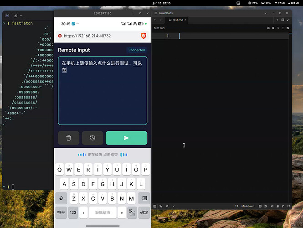Image resolution: width=303 pixels, height=228 pixels.
Task: Click the Connected status badge
Action: 137,50
